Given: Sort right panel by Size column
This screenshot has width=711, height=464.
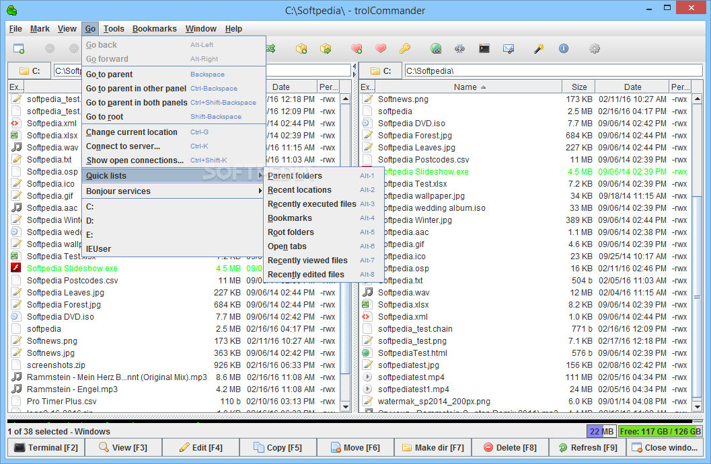Looking at the screenshot, I should [578, 87].
